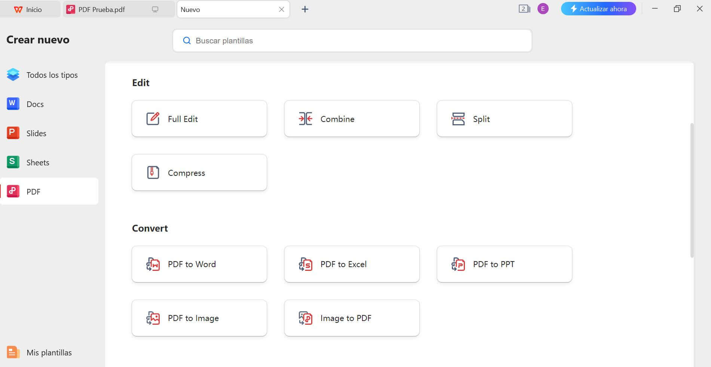Open the Full Edit PDF tool
Screen dimensions: 711x367
tap(199, 119)
